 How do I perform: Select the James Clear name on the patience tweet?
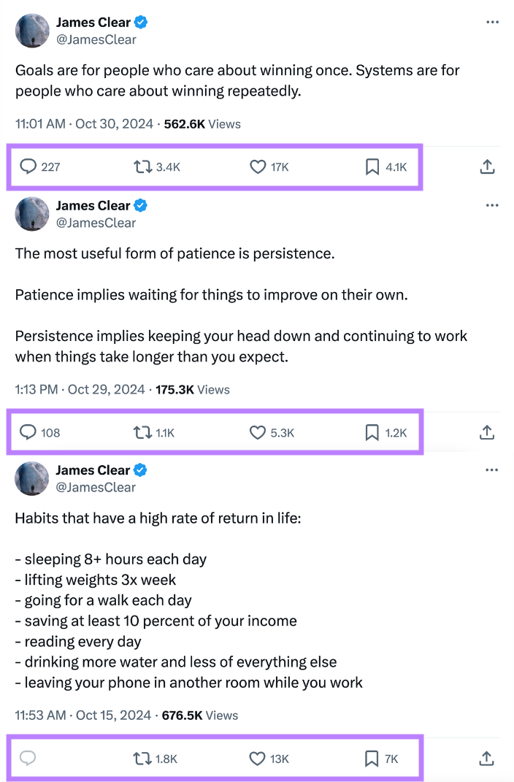coord(96,205)
